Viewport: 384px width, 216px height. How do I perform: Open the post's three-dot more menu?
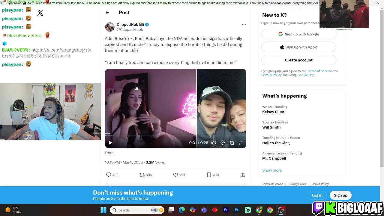coord(244,25)
